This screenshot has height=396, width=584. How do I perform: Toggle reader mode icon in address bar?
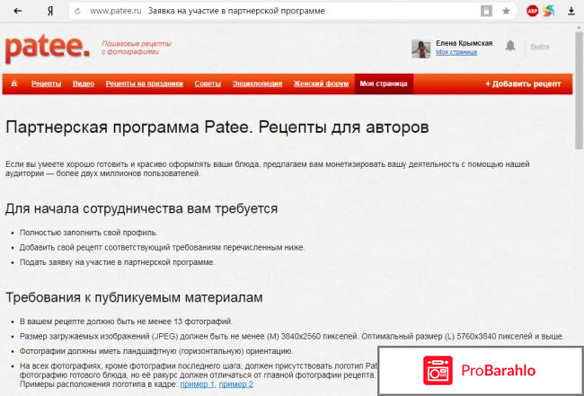pos(486,11)
